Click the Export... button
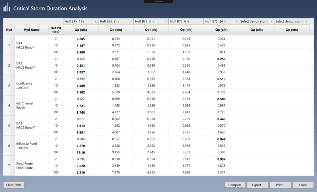This screenshot has height=192, width=317. pos(258,185)
